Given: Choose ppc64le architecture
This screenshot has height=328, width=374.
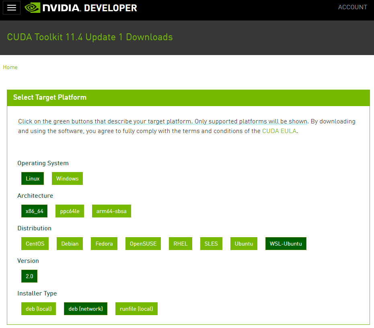Looking at the screenshot, I should (70, 211).
